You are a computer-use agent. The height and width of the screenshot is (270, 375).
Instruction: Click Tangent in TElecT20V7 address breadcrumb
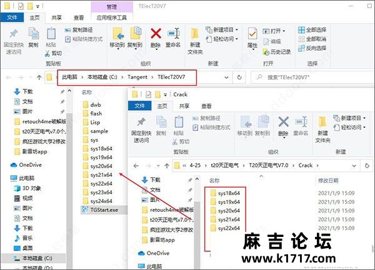coord(137,77)
